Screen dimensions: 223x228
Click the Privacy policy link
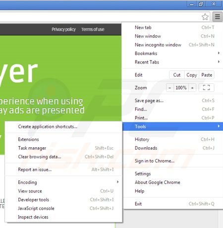pyautogui.click(x=63, y=29)
